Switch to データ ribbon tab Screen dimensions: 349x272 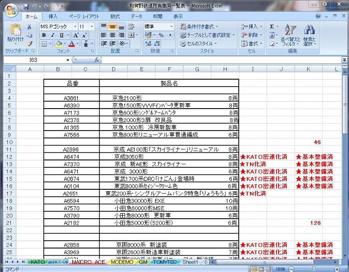pyautogui.click(x=136, y=16)
